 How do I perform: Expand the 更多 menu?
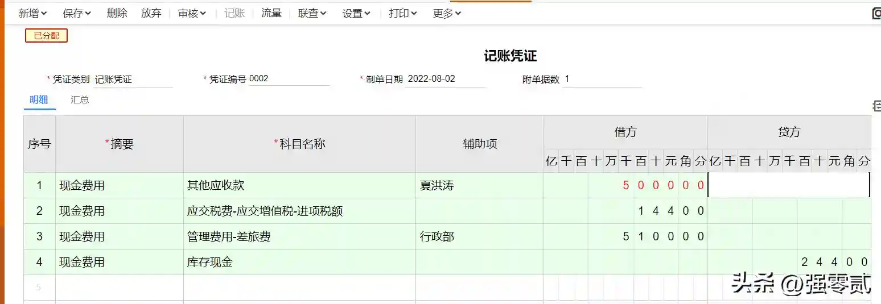point(447,13)
